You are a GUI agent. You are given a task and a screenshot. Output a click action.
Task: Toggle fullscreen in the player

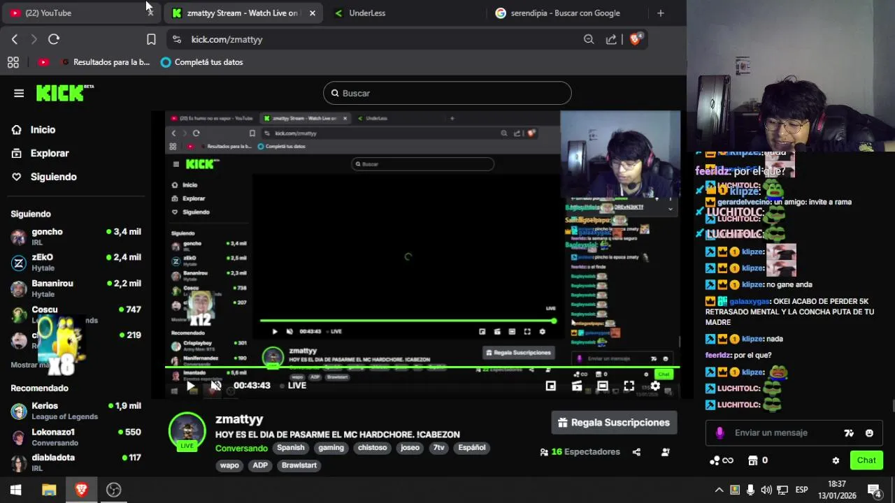(629, 386)
